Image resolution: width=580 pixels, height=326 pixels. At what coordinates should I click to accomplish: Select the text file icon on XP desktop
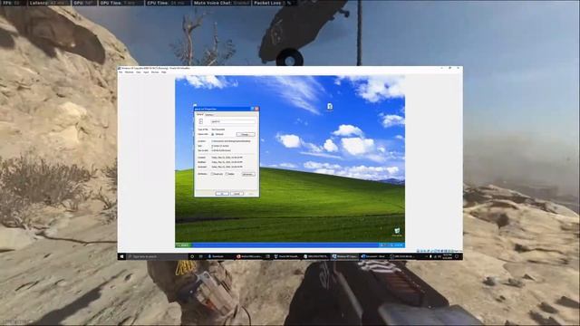click(x=330, y=107)
